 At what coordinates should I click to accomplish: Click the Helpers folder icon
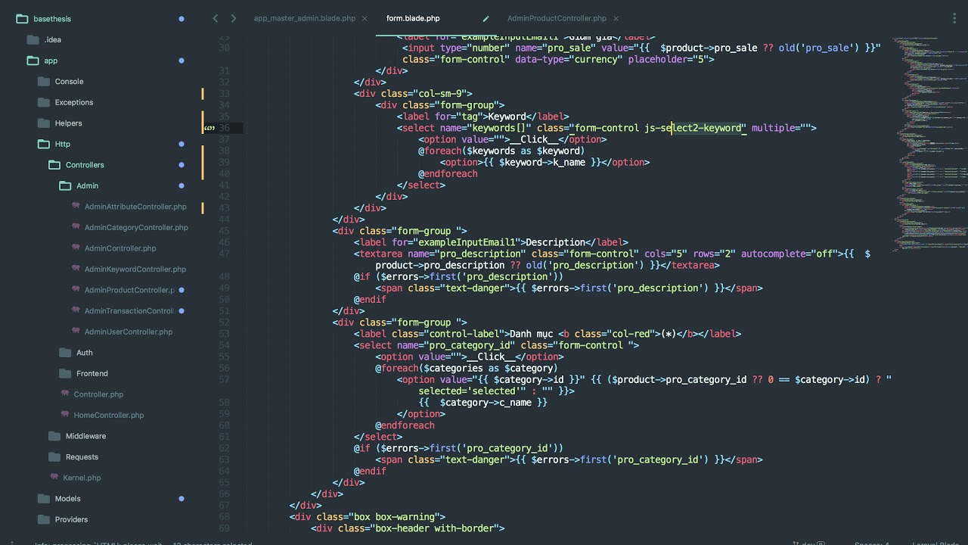coord(43,123)
